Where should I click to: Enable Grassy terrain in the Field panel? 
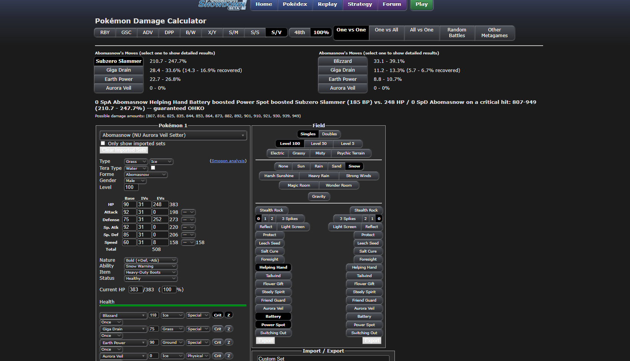pos(299,153)
